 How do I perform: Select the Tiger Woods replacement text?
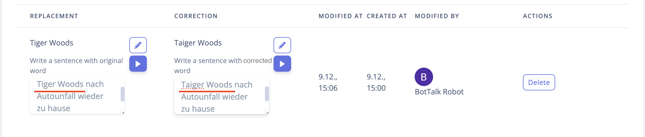52,43
